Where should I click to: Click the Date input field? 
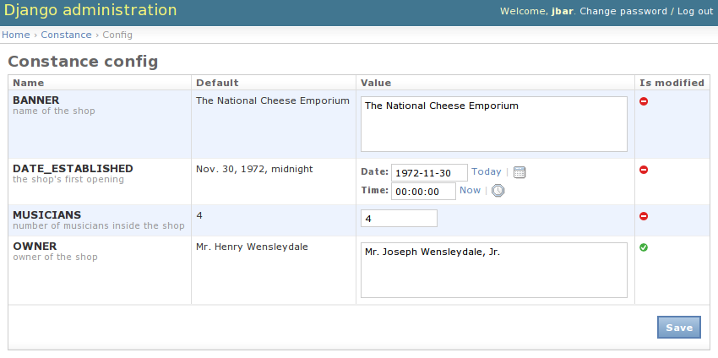point(428,172)
